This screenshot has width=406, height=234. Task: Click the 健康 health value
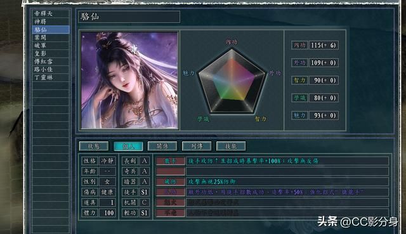[107, 192]
